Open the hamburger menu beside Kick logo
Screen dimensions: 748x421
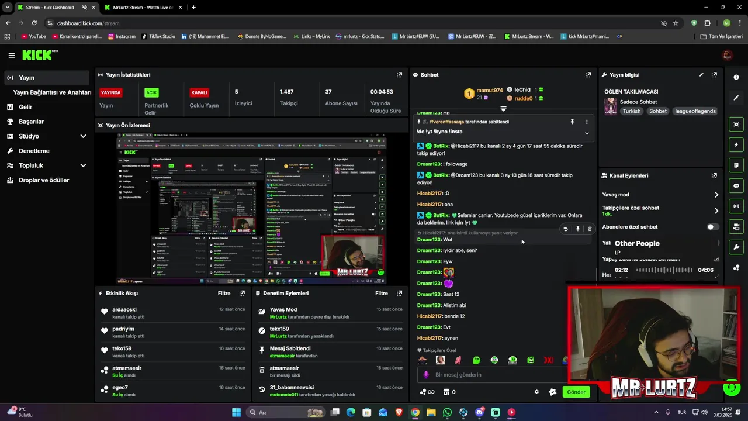click(11, 56)
